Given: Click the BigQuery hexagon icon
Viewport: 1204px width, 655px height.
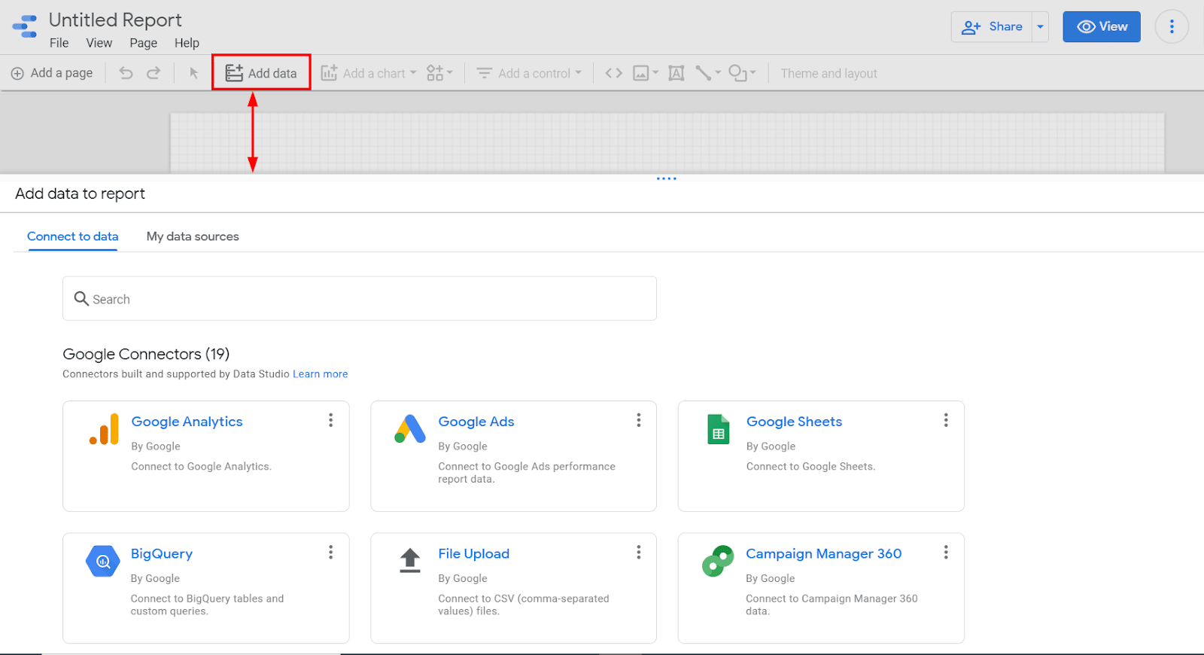Looking at the screenshot, I should [x=103, y=561].
